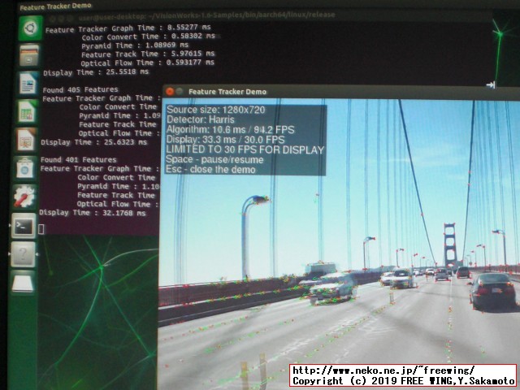Click terminal line 'Color Convert Time : 0.58302 ms'

148,37
